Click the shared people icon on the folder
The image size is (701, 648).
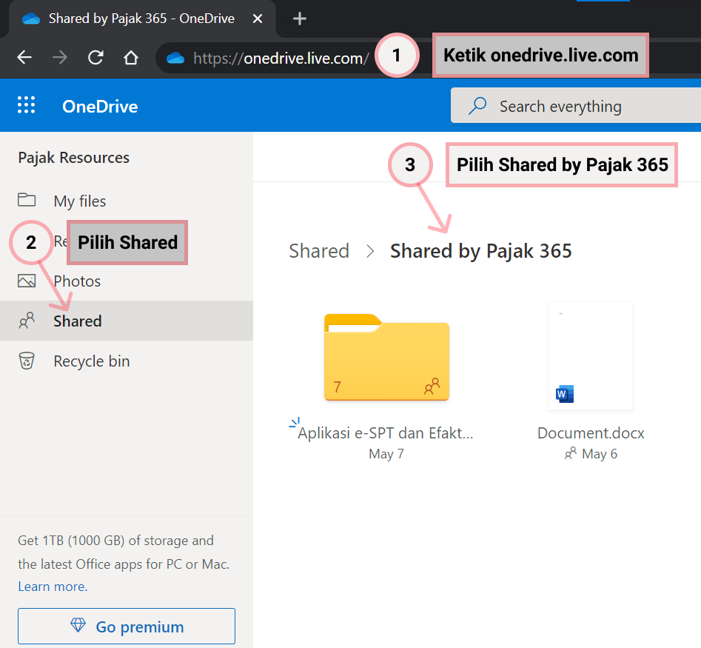(432, 386)
